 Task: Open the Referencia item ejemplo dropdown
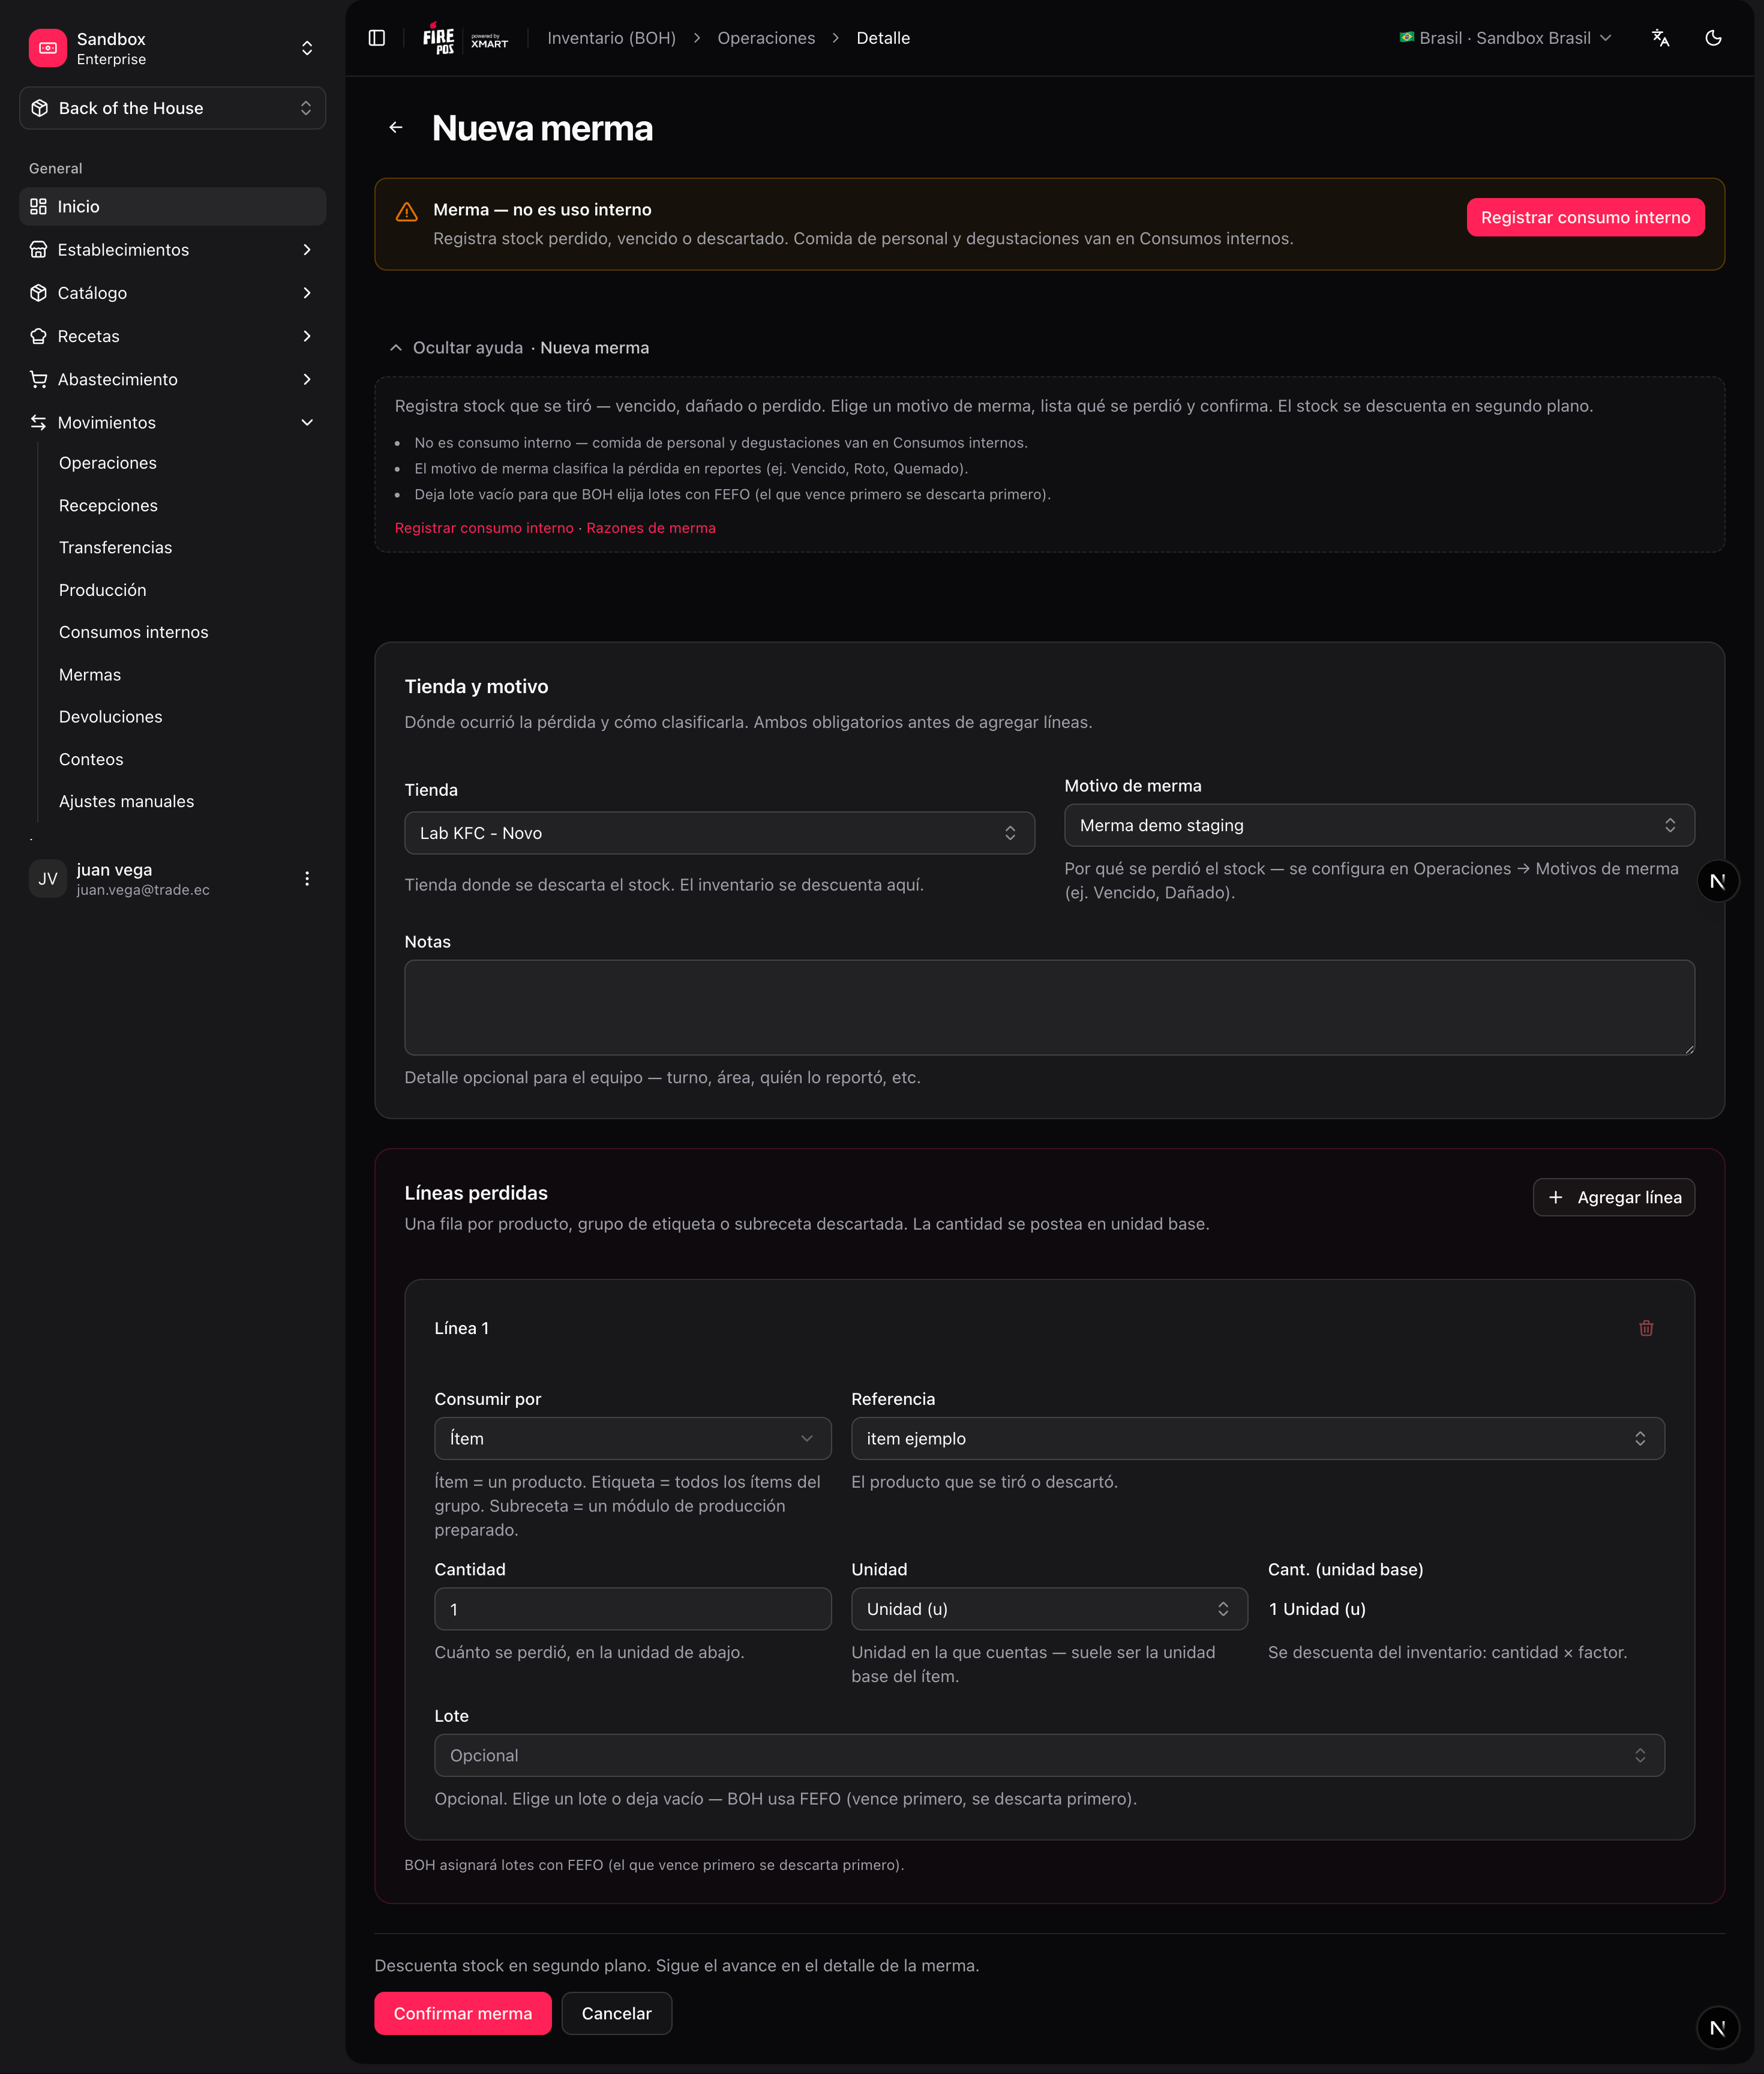tap(1257, 1438)
